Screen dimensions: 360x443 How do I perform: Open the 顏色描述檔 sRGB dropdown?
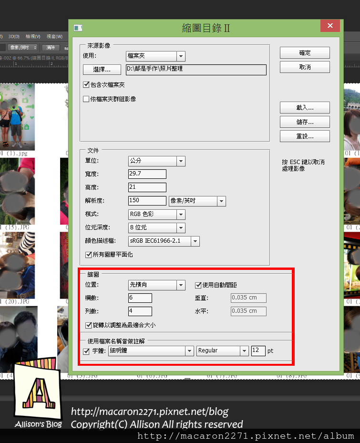tap(164, 241)
